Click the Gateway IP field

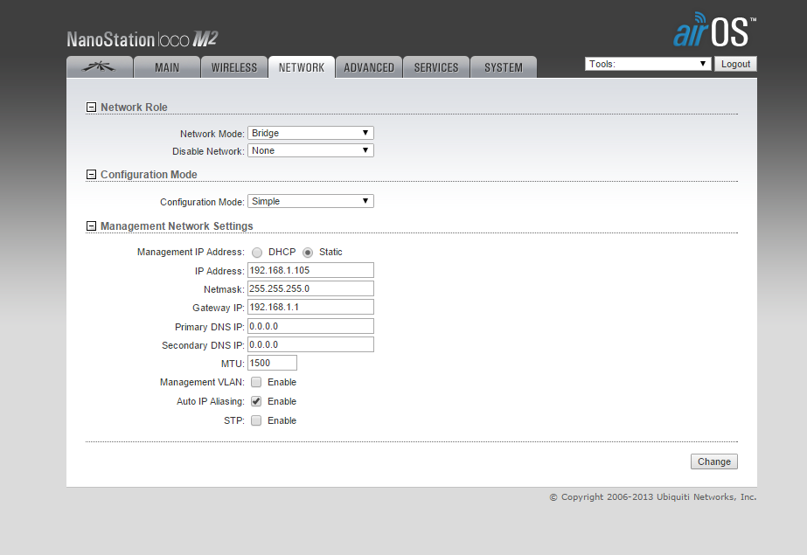[311, 307]
